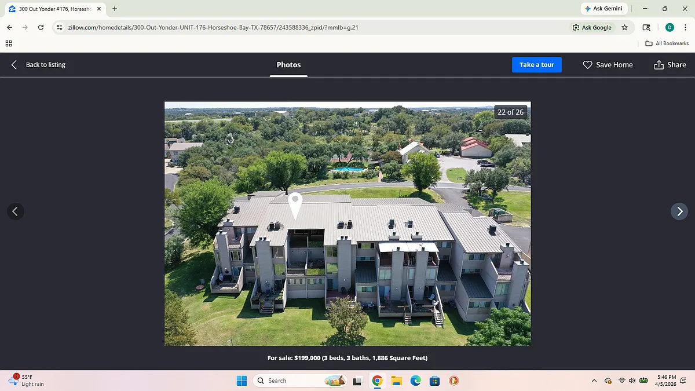Viewport: 695px width, 391px height.
Task: Open the tab search side panel icon
Action: 646,27
